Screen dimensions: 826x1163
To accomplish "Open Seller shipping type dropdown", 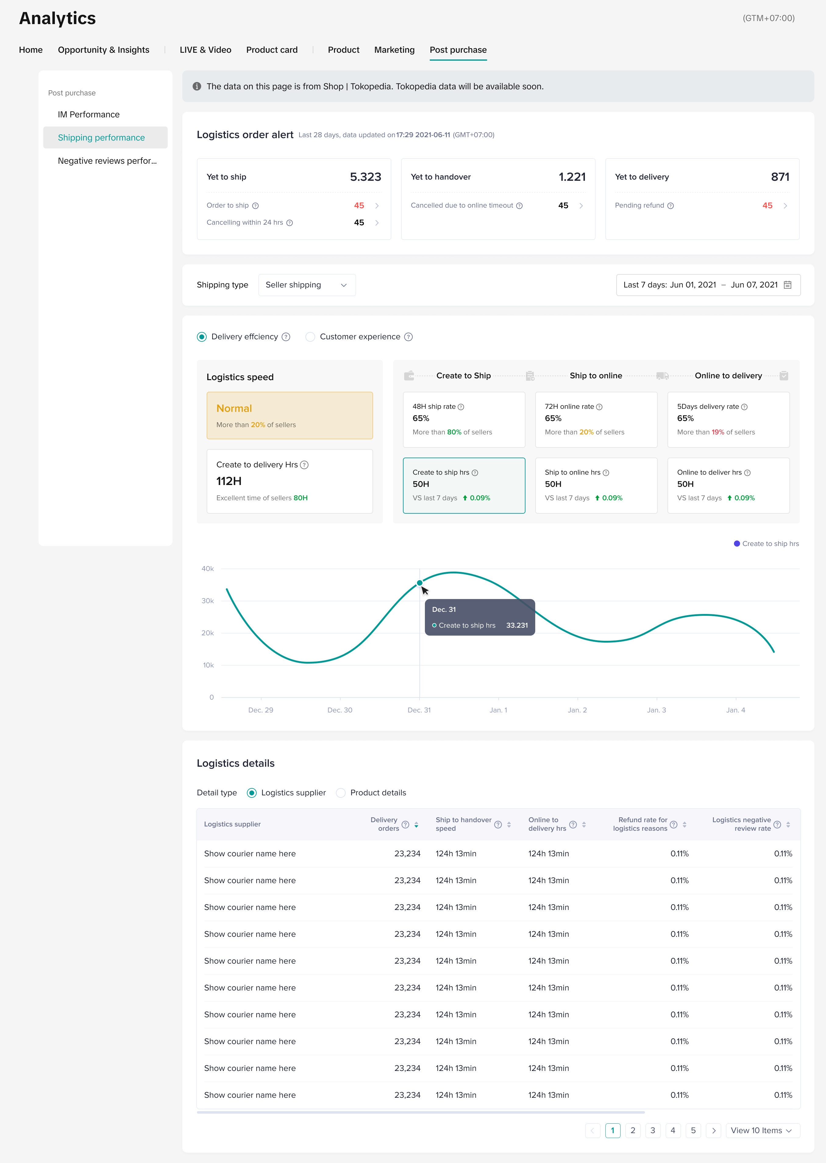I will pos(307,285).
